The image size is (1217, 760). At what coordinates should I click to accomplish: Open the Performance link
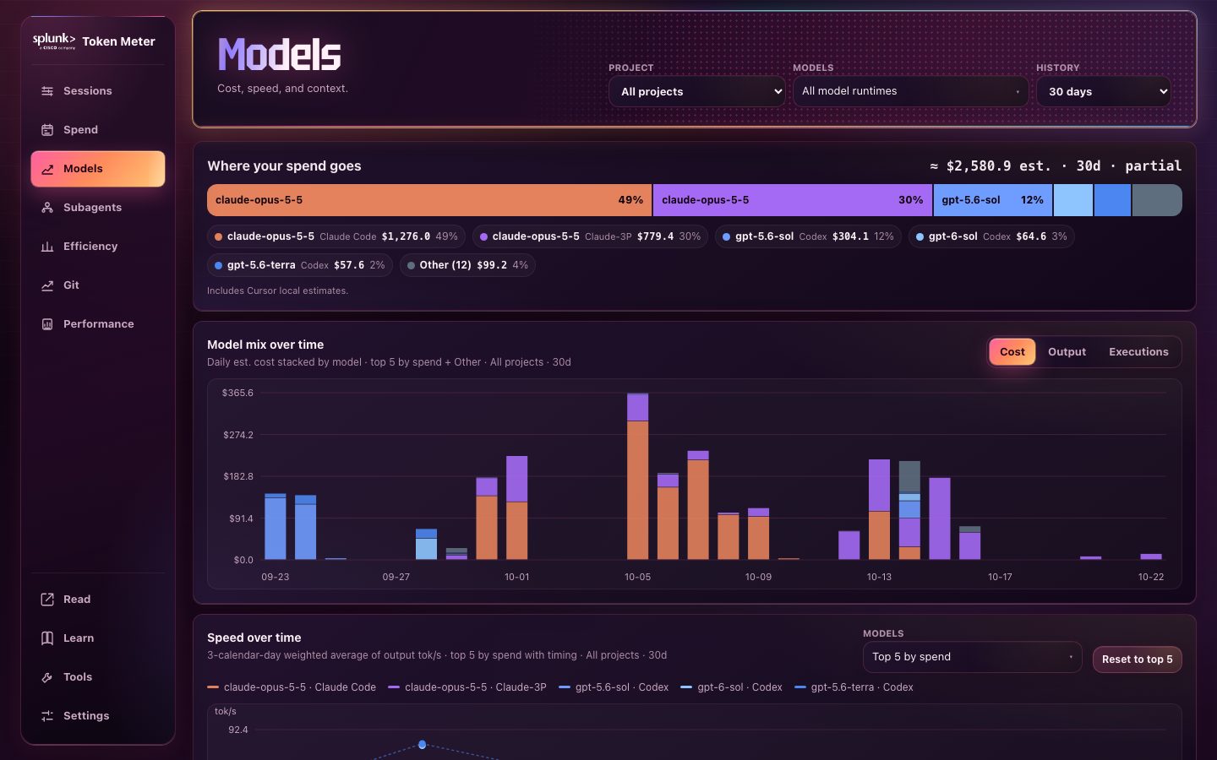98,324
